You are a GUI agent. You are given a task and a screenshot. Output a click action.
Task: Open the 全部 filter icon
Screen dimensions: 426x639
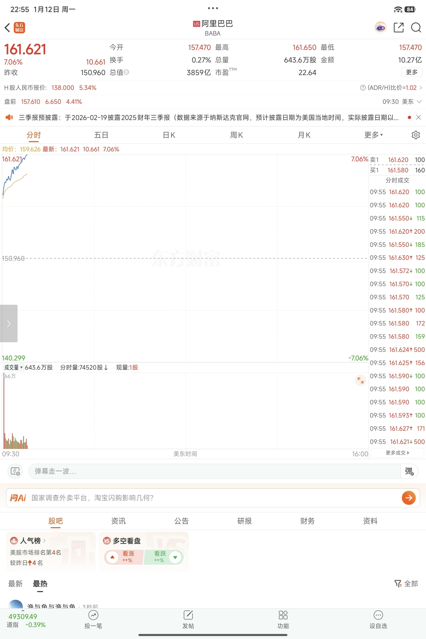click(x=398, y=584)
